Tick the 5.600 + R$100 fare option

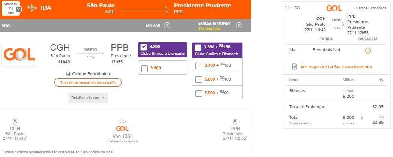click(x=198, y=79)
